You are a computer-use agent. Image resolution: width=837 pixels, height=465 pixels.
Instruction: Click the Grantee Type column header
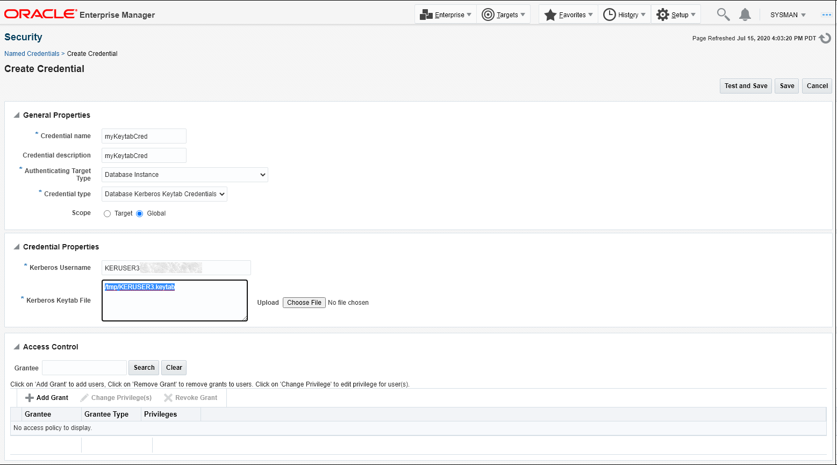pyautogui.click(x=111, y=414)
